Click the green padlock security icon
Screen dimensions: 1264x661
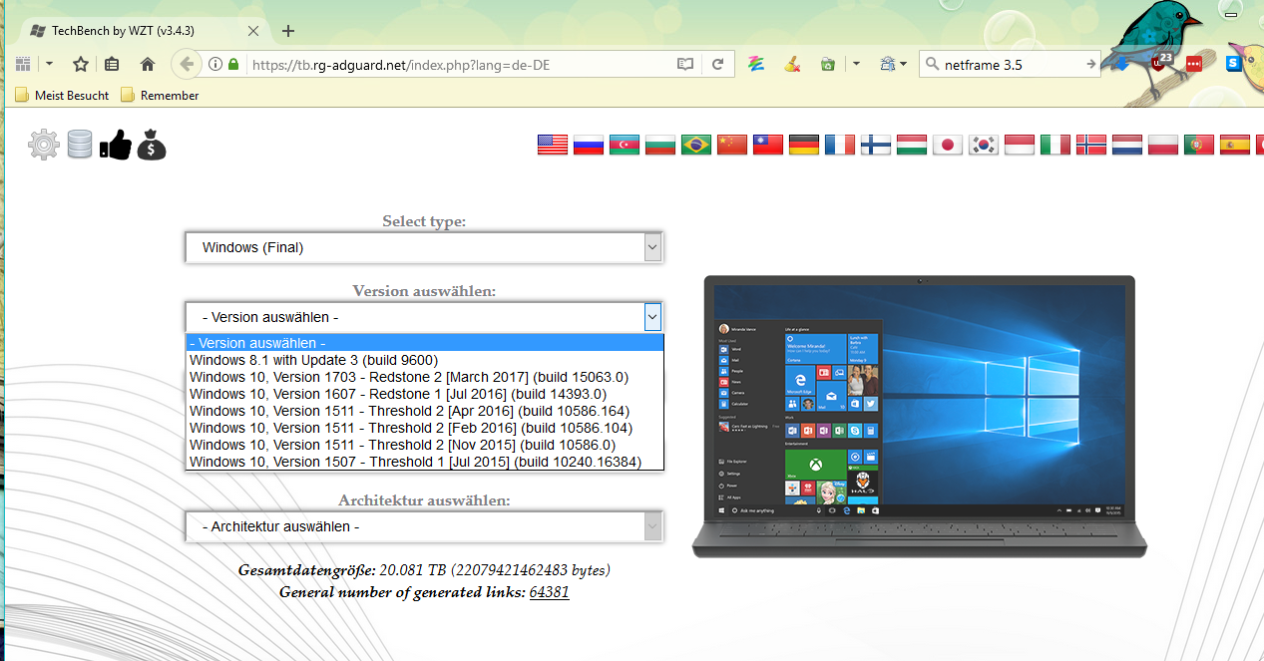(x=233, y=64)
